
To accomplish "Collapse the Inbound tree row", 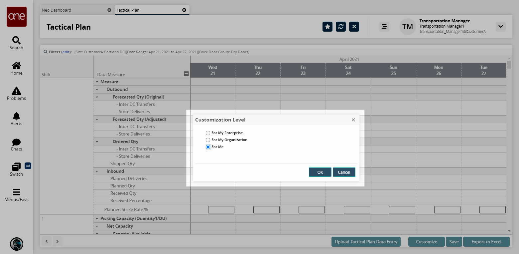I will coord(97,171).
